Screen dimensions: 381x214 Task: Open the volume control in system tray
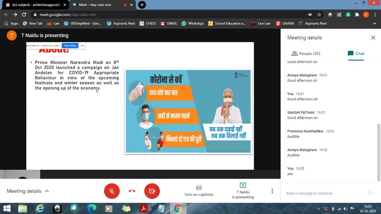(345, 209)
